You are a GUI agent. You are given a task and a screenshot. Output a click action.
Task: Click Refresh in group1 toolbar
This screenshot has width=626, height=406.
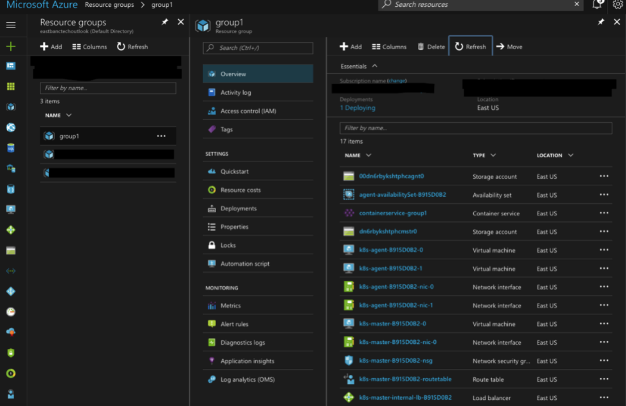tap(470, 47)
